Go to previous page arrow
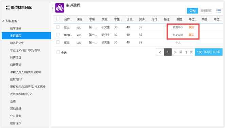The height and width of the screenshot is (128, 225). 160,52
